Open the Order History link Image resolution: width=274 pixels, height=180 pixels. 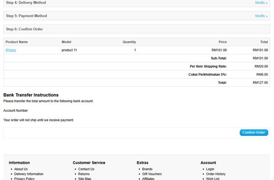click(x=216, y=174)
